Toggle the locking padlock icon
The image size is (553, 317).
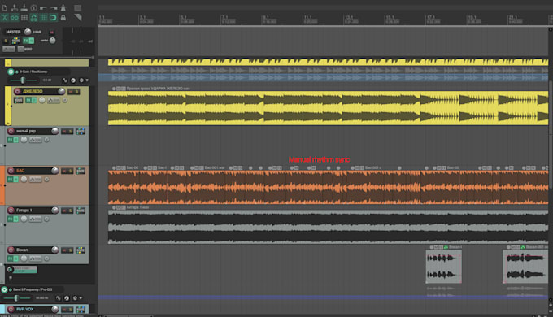(x=63, y=17)
